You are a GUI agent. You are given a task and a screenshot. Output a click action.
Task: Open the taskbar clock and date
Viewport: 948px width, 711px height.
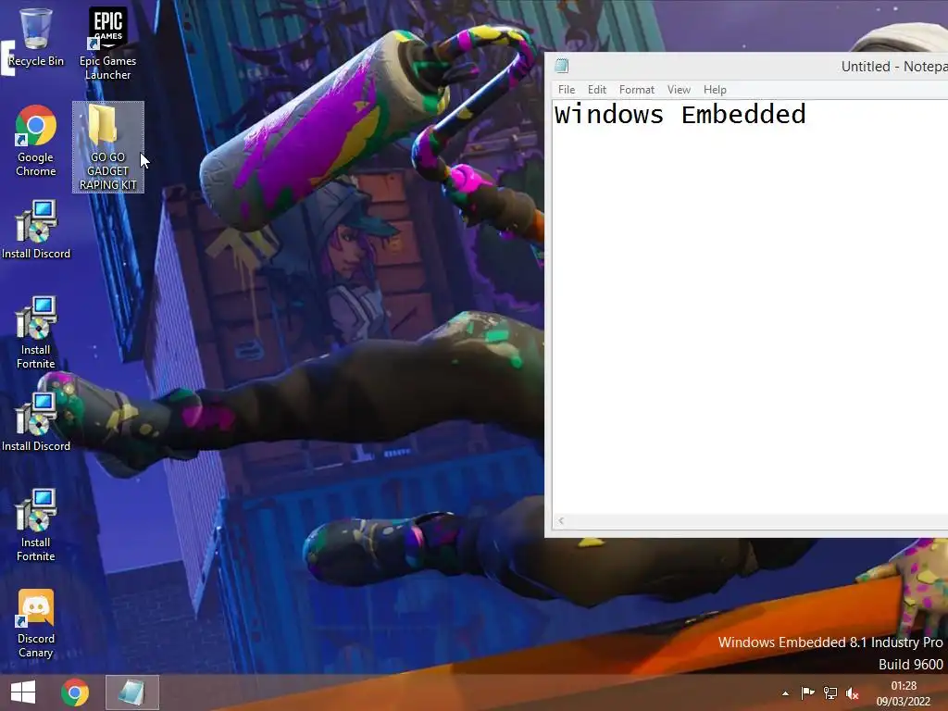[904, 693]
